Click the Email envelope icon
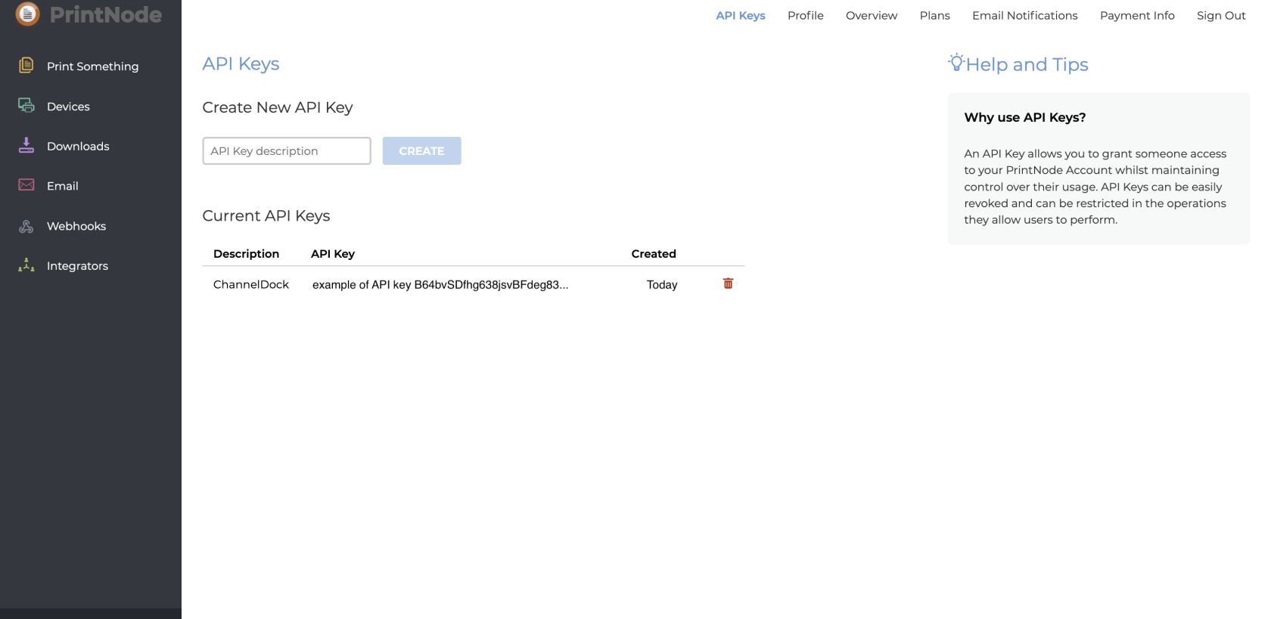The image size is (1271, 619). tap(26, 185)
